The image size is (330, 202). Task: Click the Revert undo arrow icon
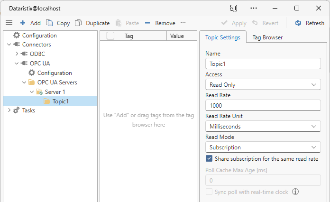click(x=255, y=22)
